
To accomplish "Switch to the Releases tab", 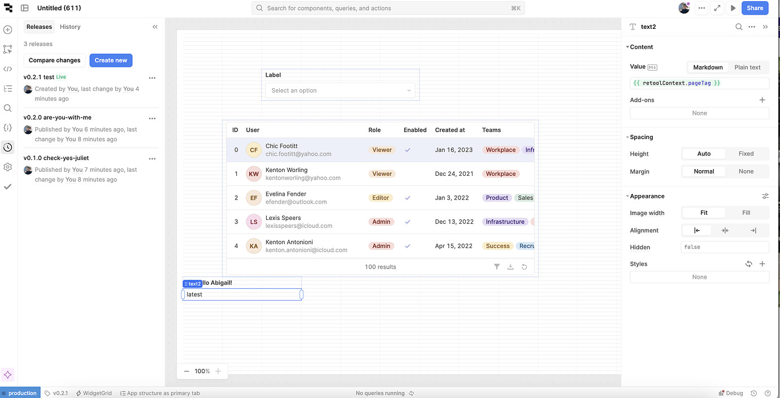I will coord(39,27).
